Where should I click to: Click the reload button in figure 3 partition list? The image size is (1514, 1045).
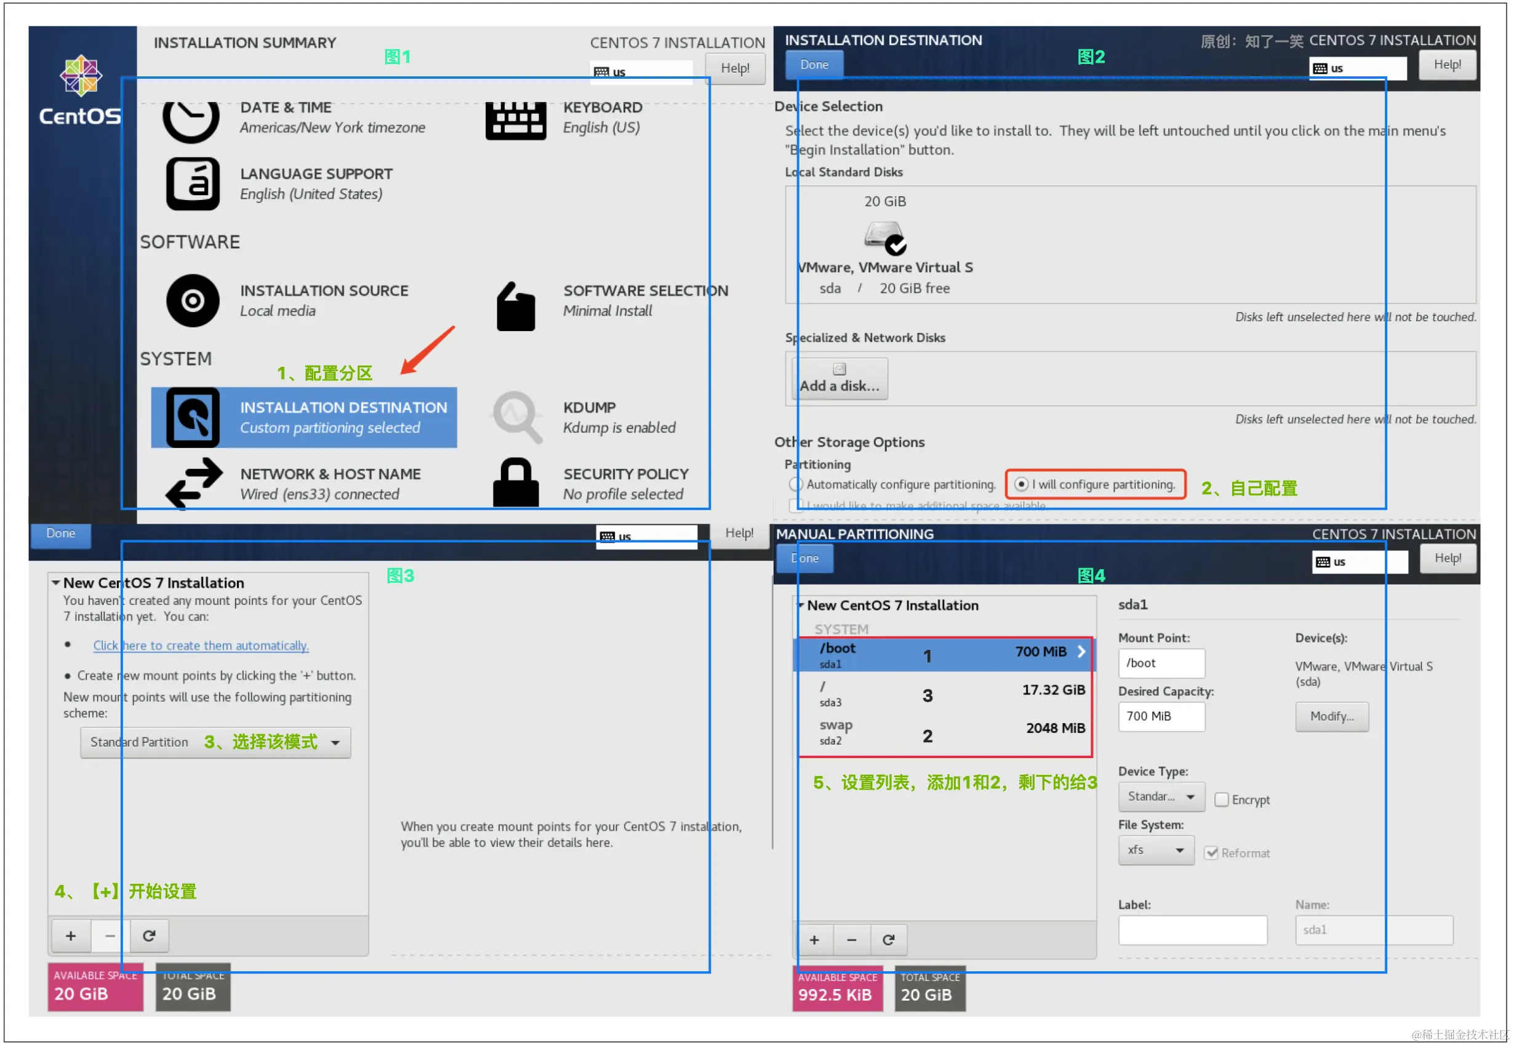150,936
